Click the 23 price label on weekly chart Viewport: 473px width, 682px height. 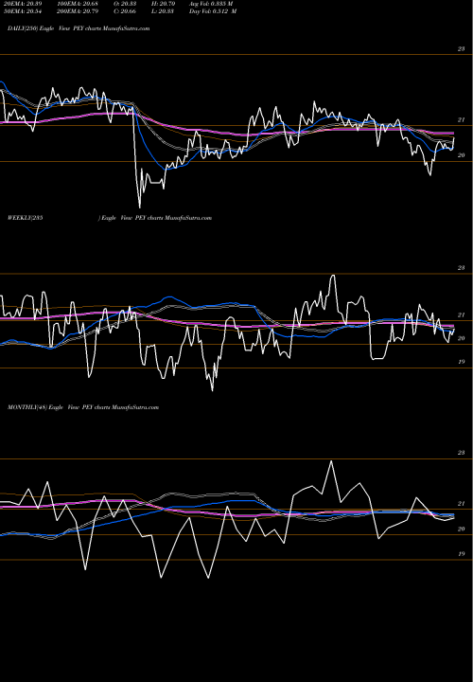(x=461, y=268)
